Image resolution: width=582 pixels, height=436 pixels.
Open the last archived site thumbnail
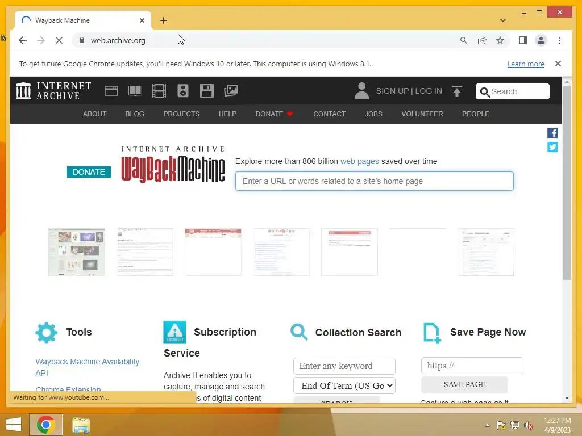485,252
